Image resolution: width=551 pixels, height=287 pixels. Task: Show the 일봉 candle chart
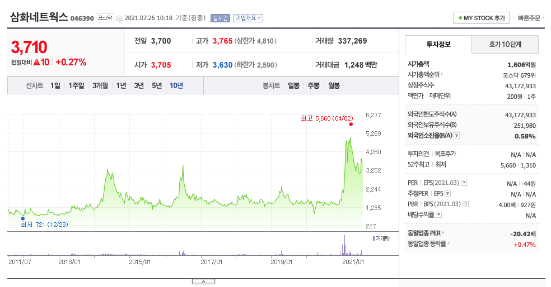(294, 85)
